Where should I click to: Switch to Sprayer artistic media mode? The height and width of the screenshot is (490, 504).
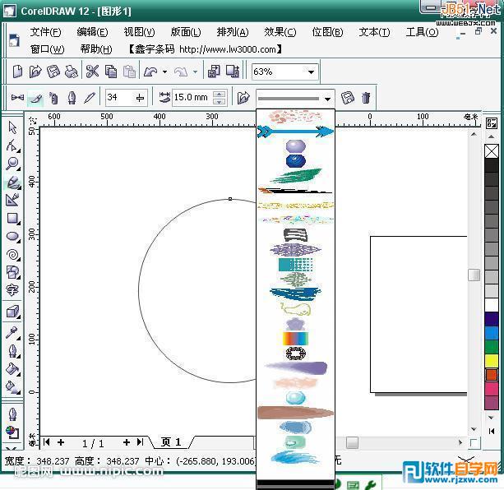coord(53,97)
